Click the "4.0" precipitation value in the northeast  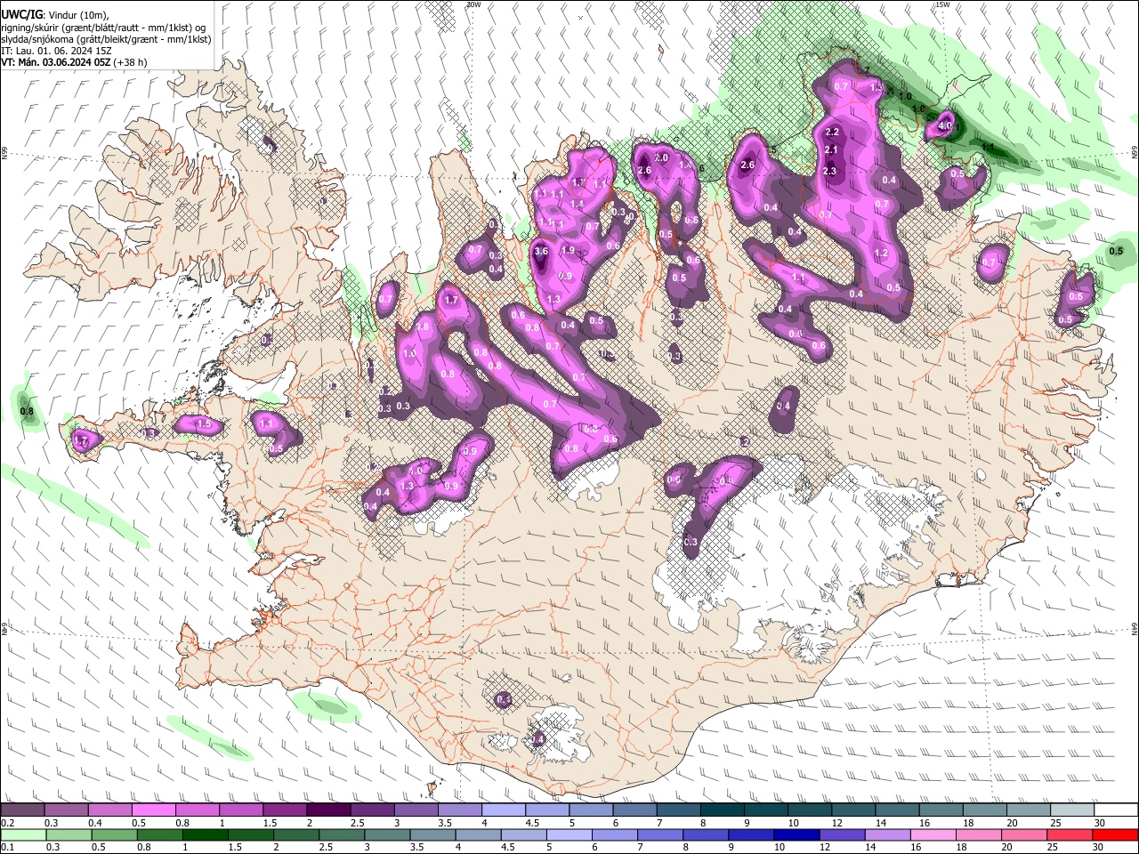point(945,126)
